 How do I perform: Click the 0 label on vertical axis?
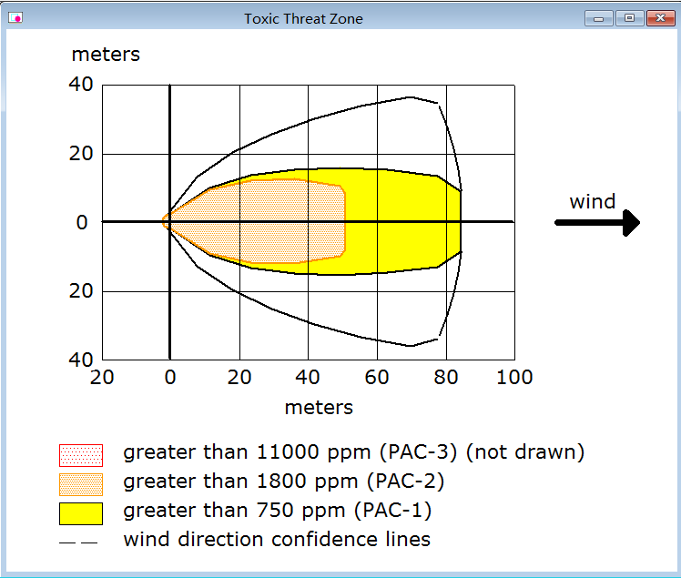tap(82, 222)
